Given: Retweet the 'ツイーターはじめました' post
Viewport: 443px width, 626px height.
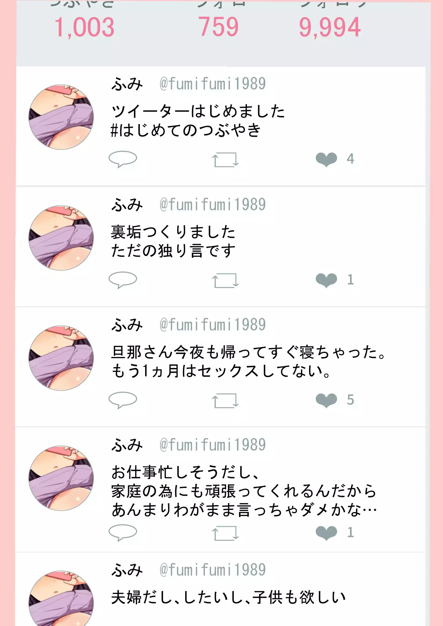Looking at the screenshot, I should 225,160.
